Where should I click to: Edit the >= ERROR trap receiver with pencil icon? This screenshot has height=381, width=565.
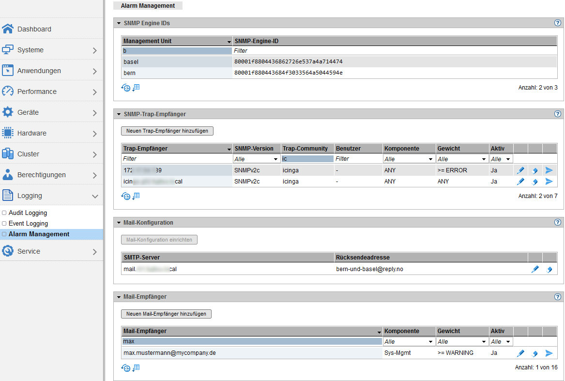(520, 170)
